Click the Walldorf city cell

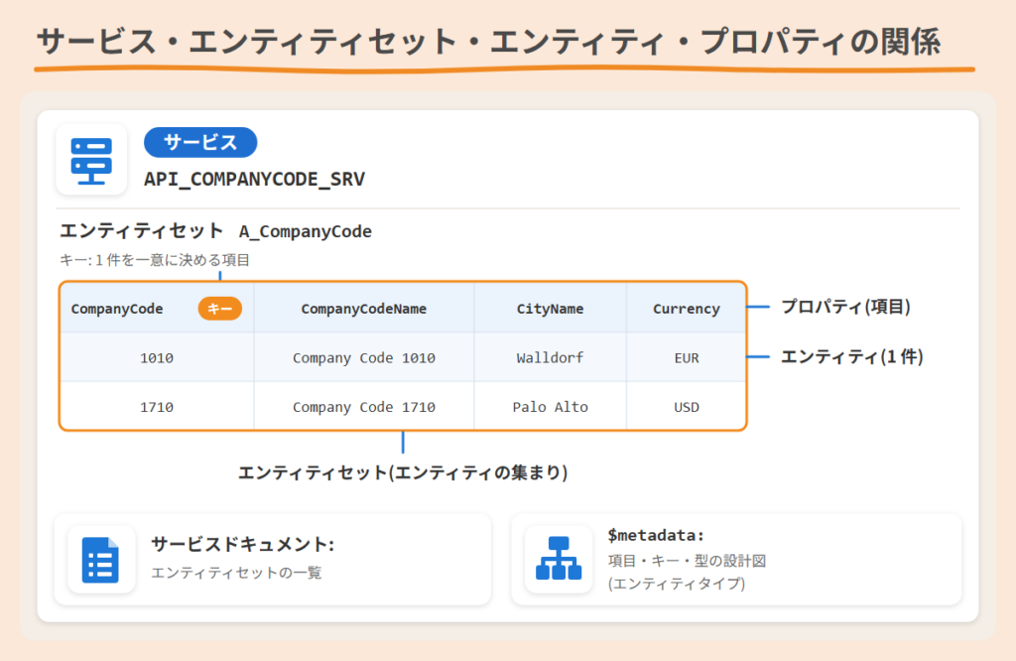550,357
